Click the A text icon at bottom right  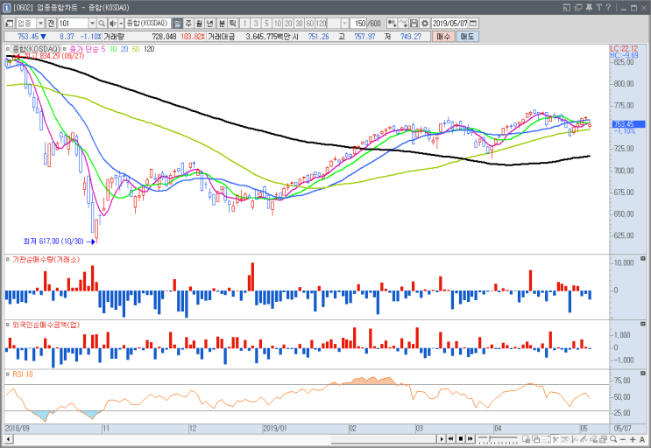[642, 439]
